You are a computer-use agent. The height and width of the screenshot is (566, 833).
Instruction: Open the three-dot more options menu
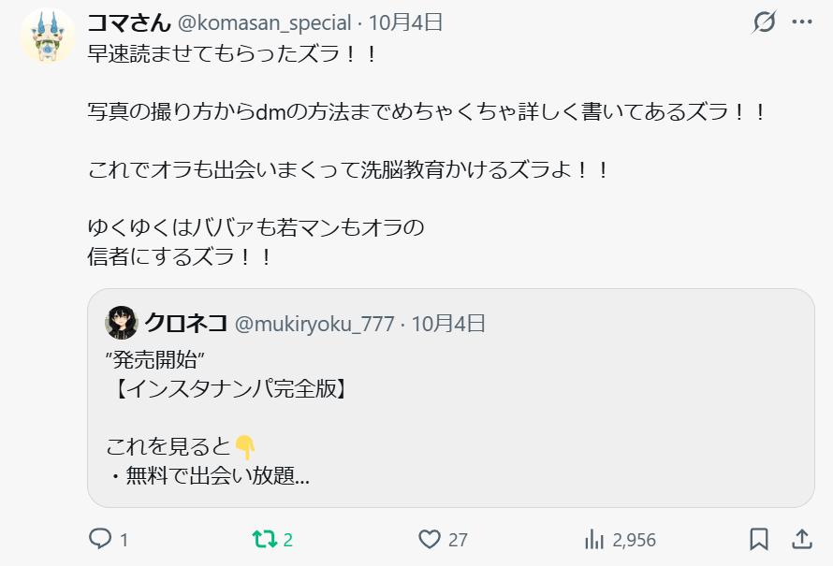pos(802,22)
